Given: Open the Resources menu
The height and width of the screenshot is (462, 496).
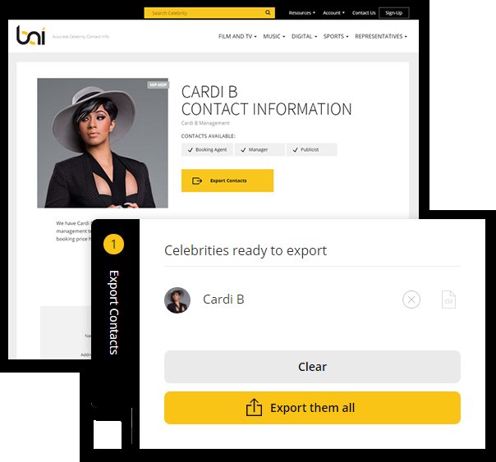Looking at the screenshot, I should pyautogui.click(x=301, y=13).
